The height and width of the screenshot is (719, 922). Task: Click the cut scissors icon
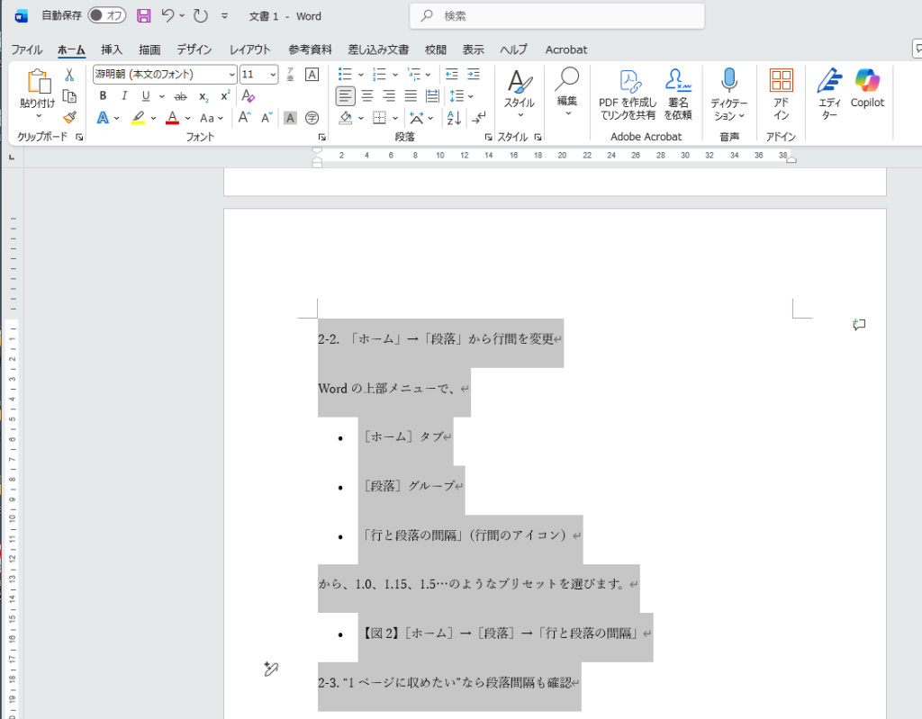tap(69, 75)
